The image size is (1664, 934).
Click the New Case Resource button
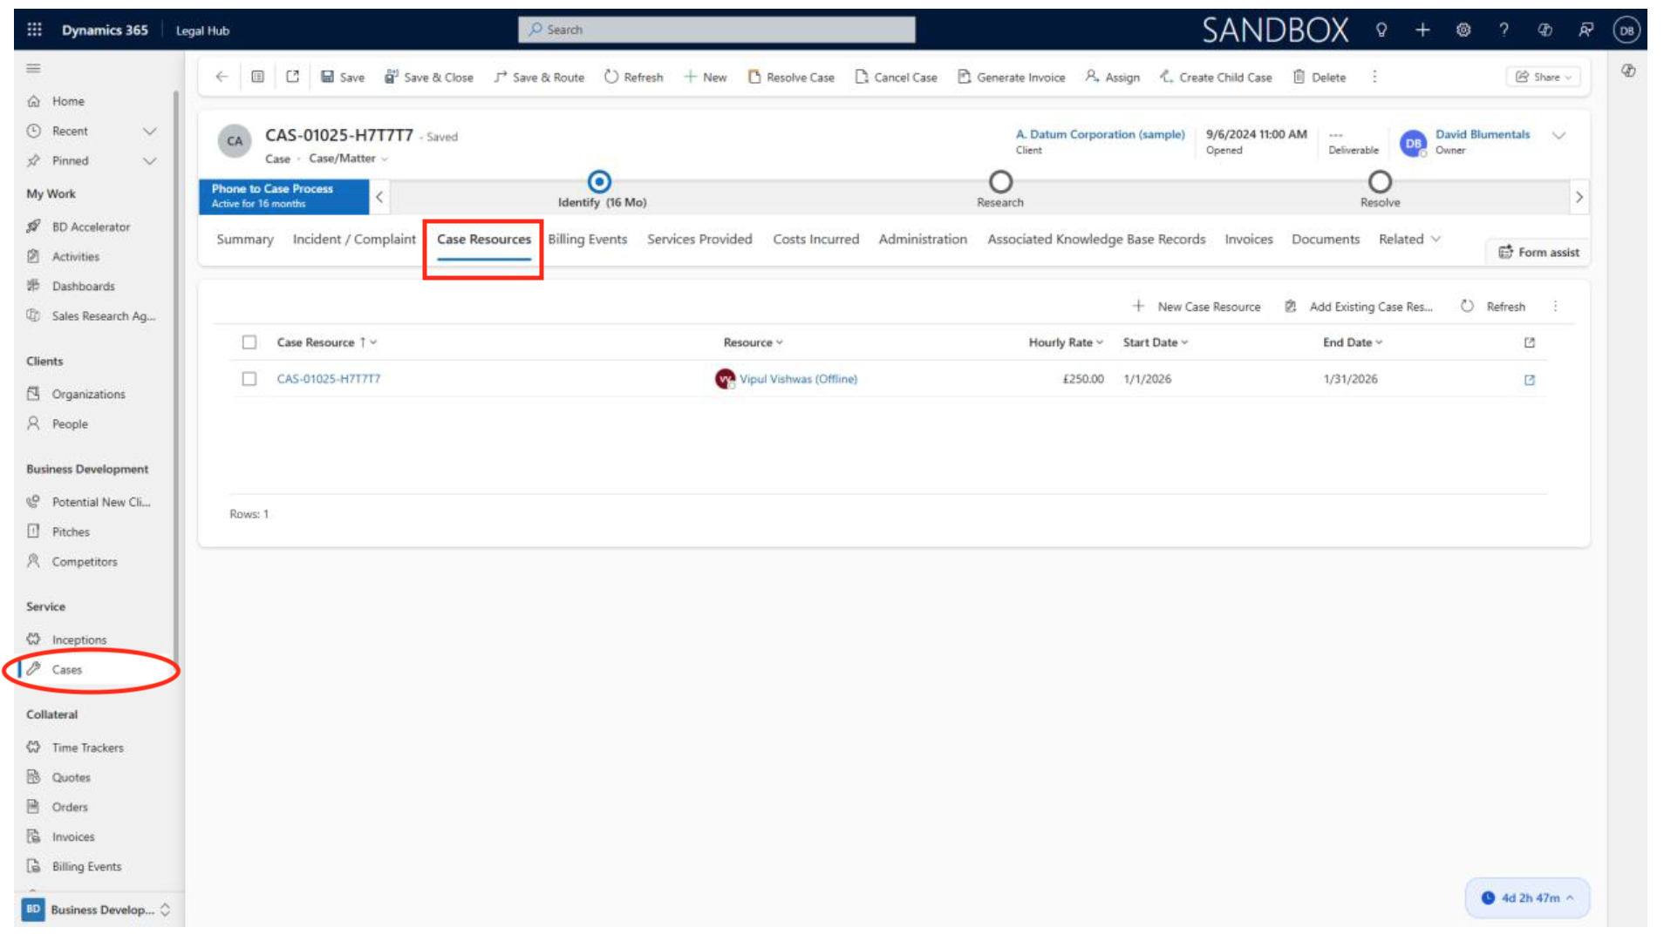point(1197,307)
